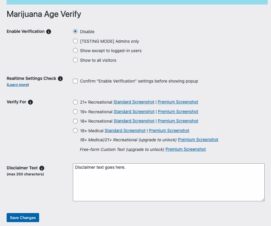
Task: Grab the textarea resize handle corner
Action: 263,199
